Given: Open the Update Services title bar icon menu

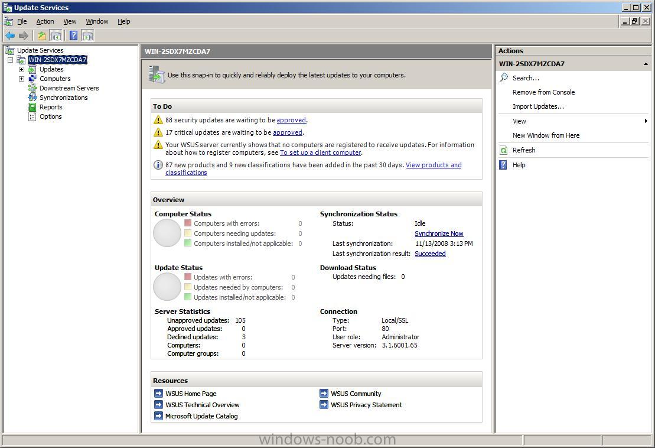Looking at the screenshot, I should [8, 8].
